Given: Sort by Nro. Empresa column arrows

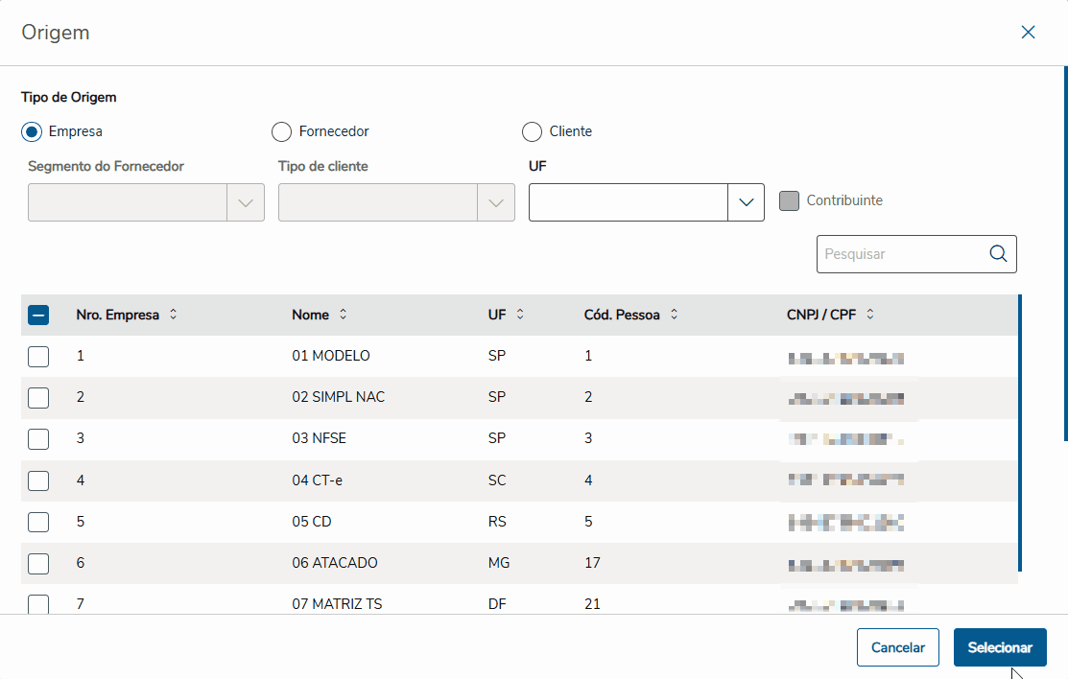Looking at the screenshot, I should 173,315.
